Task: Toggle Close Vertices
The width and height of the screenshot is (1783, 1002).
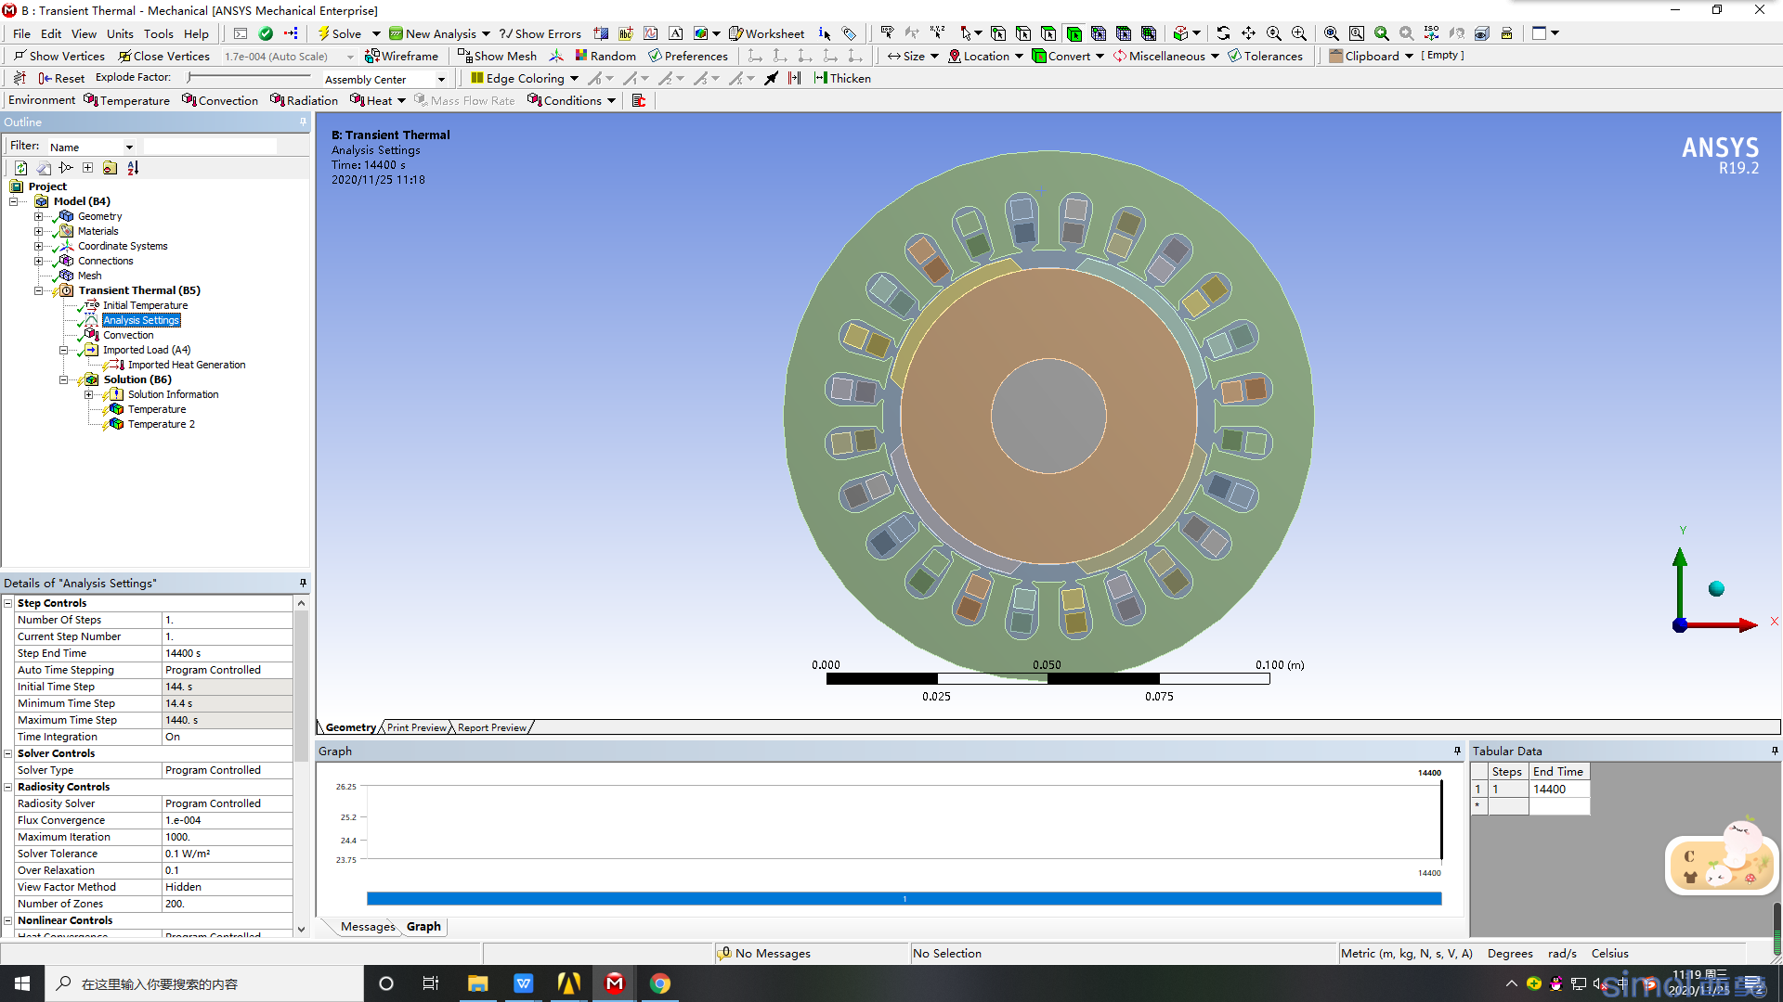Action: click(163, 56)
